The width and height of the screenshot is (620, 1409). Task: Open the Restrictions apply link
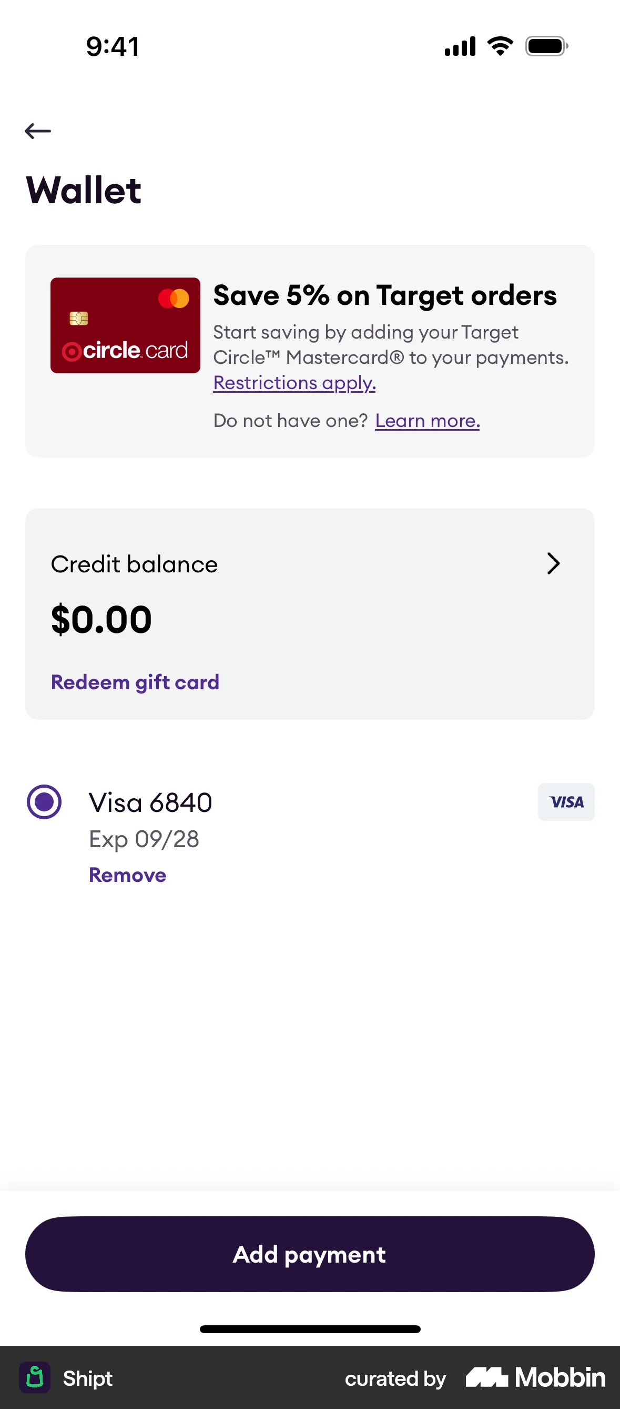[294, 383]
